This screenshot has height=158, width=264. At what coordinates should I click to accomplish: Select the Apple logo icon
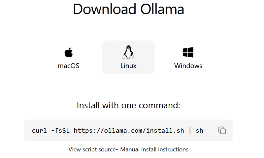(x=69, y=52)
